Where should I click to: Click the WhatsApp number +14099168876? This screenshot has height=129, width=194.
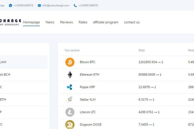click(23, 5)
